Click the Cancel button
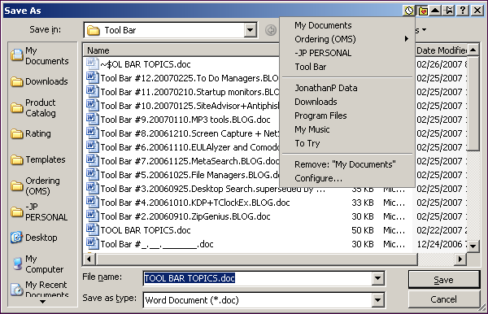This screenshot has height=314, width=488. pyautogui.click(x=444, y=299)
